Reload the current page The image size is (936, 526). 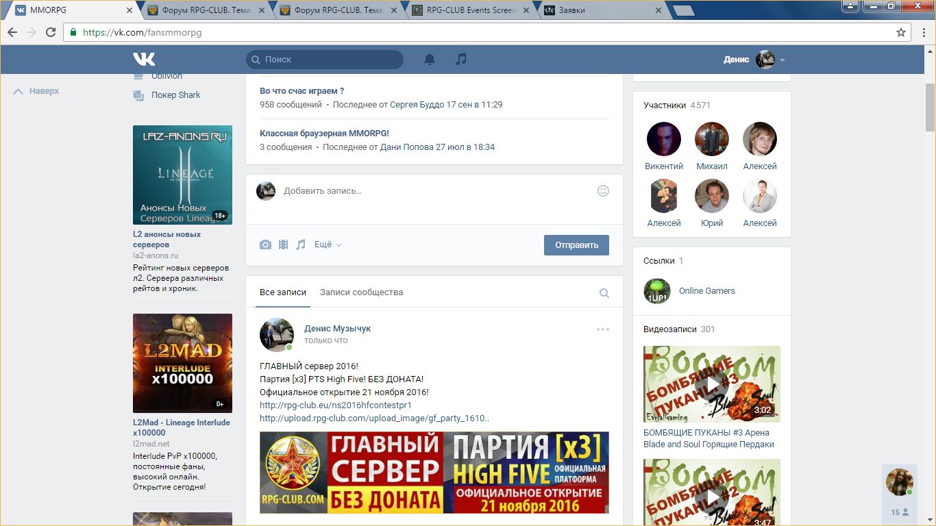[x=51, y=32]
